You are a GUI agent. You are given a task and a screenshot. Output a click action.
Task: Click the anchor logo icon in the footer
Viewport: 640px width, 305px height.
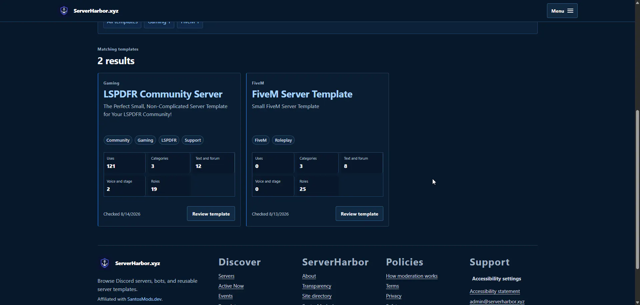click(105, 263)
